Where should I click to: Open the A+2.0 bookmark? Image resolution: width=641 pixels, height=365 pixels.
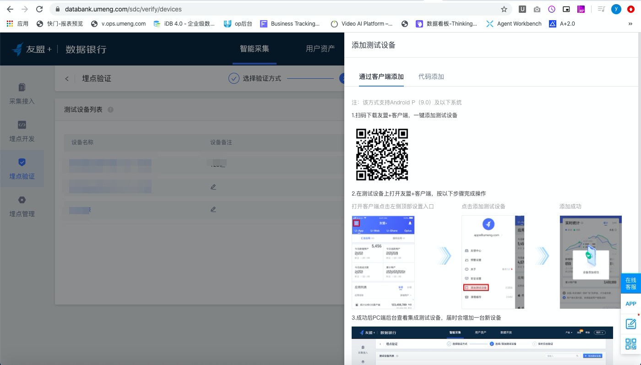pyautogui.click(x=562, y=24)
